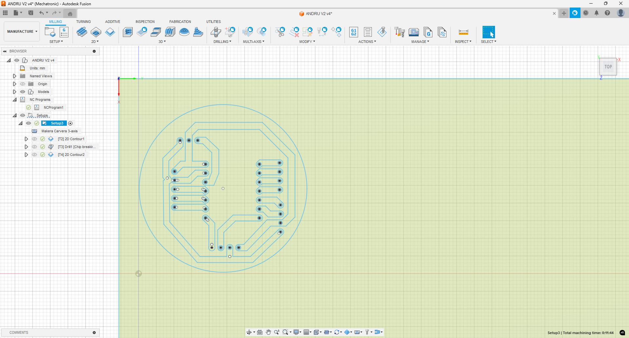Select the 3D Scallop strategy icon
Image resolution: width=629 pixels, height=338 pixels.
tap(184, 32)
